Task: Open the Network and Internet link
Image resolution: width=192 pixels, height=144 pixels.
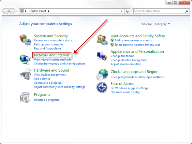Action: (x=52, y=55)
